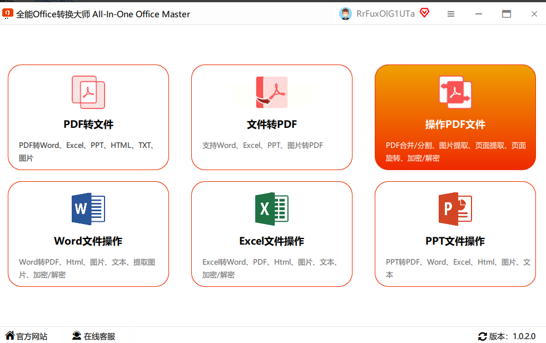Click description starting PPT转PDF、Word
Screen dimensions: 546x343
[458, 269]
